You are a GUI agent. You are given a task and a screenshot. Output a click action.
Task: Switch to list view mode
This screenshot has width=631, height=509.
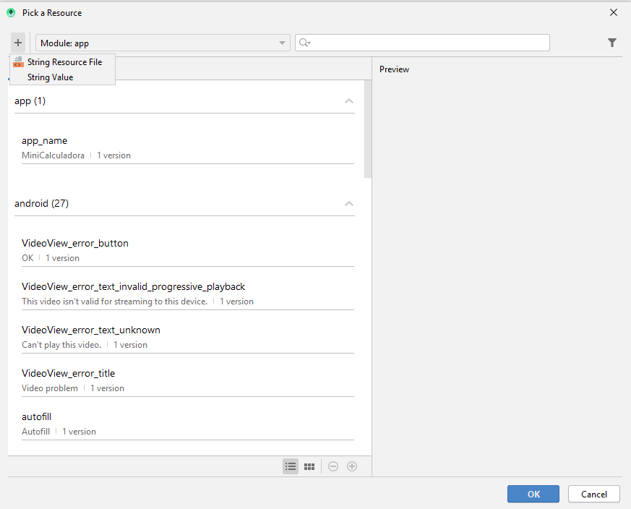point(291,466)
